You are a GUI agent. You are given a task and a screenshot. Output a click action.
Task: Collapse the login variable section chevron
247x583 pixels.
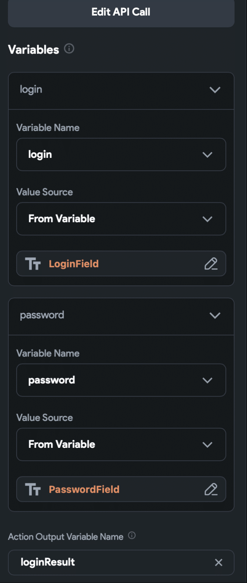click(x=215, y=90)
